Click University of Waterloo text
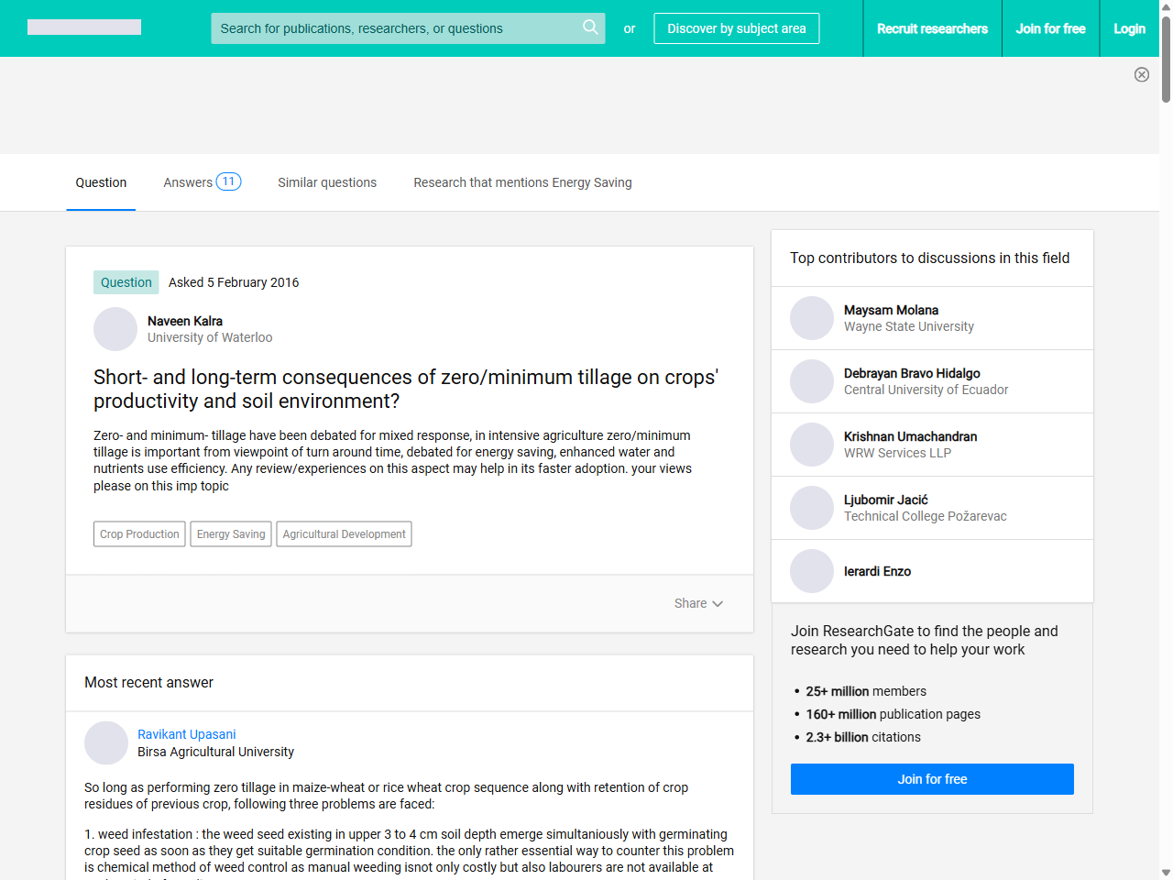Image resolution: width=1173 pixels, height=880 pixels. (x=210, y=337)
